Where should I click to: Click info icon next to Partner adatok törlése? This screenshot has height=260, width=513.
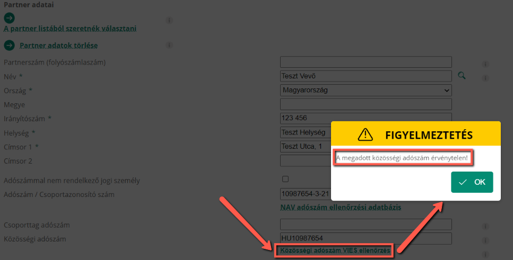click(x=169, y=45)
